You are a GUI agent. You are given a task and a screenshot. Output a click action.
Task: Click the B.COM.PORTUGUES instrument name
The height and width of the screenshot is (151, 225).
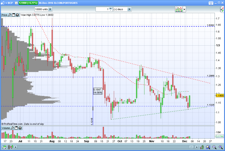pyautogui.click(x=66, y=3)
